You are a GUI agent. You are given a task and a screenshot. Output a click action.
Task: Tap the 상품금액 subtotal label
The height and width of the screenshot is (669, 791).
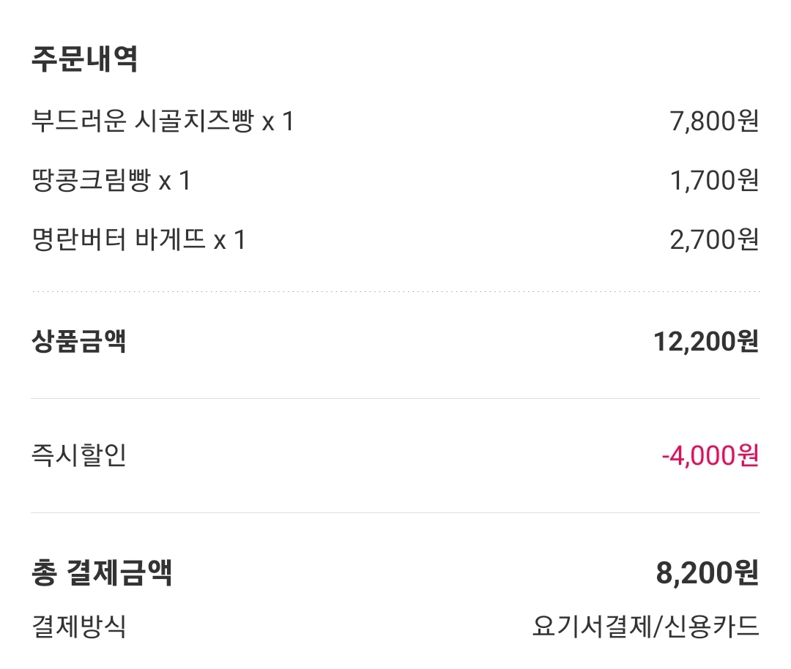pyautogui.click(x=79, y=341)
